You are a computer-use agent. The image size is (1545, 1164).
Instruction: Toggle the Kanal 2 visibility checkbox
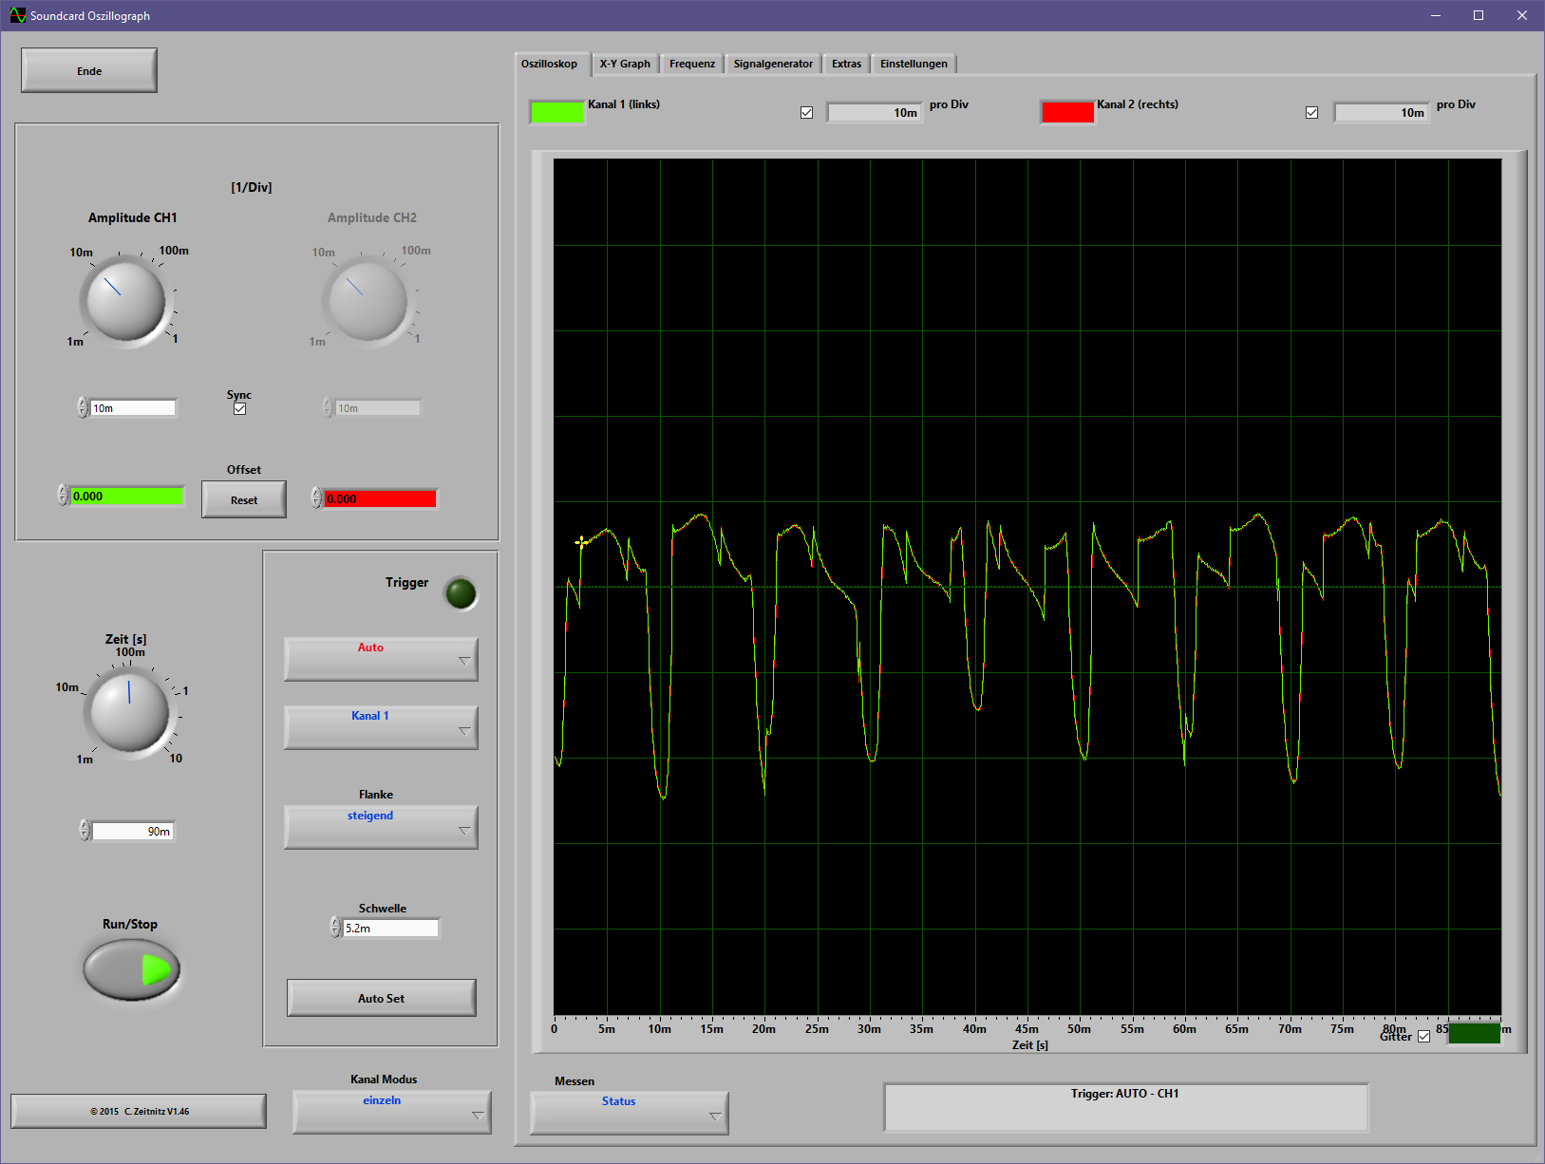[x=1311, y=112]
